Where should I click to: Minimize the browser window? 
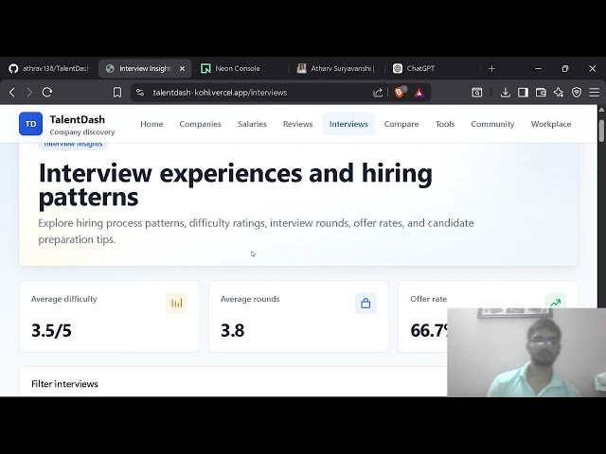coord(538,69)
